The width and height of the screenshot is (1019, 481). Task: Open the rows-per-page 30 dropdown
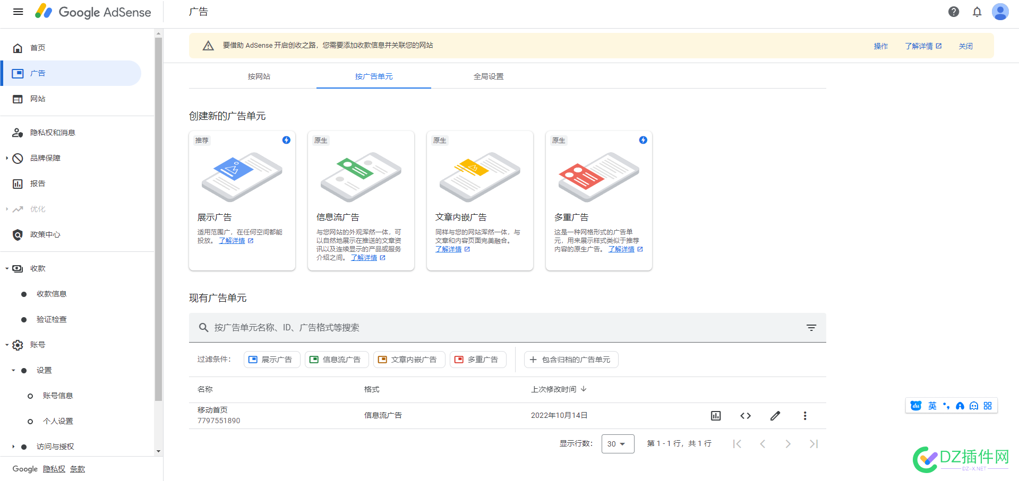click(618, 444)
